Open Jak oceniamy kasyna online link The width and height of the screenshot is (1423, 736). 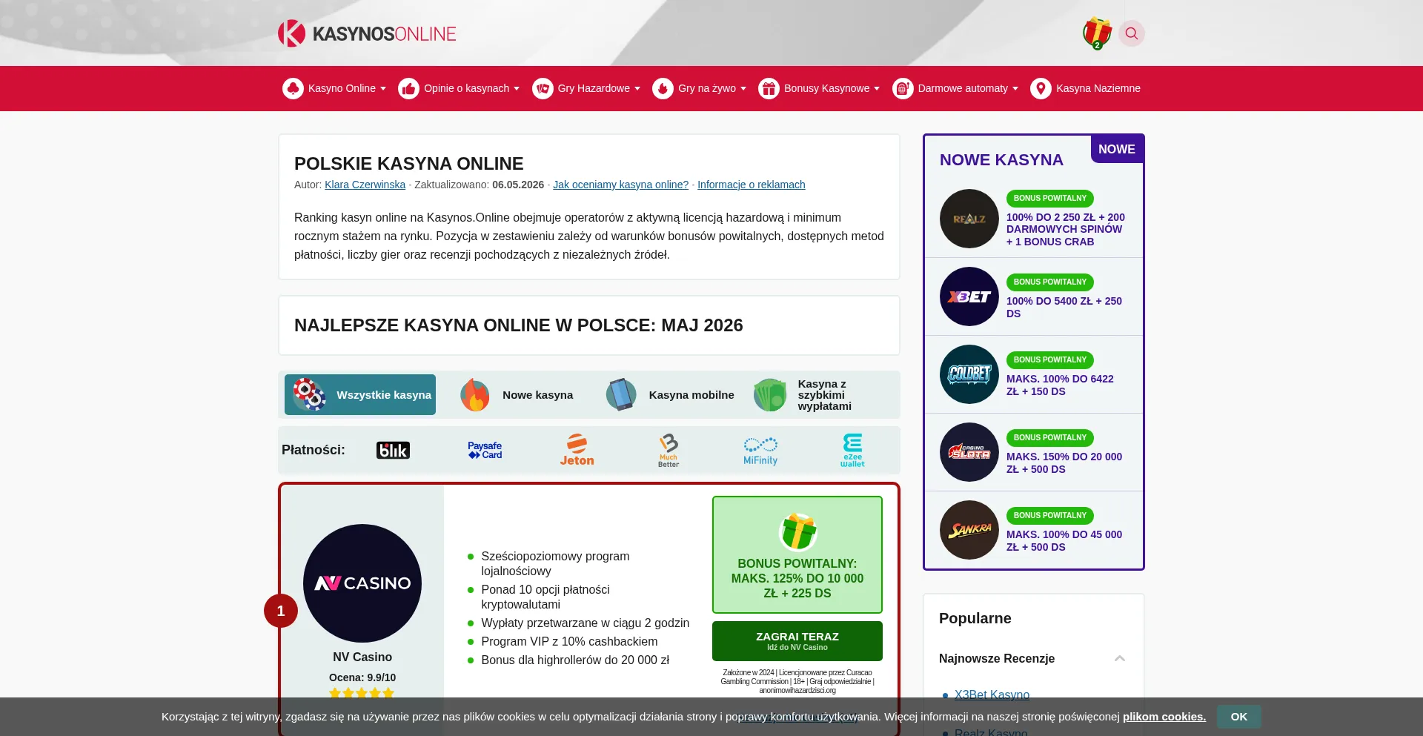click(620, 185)
